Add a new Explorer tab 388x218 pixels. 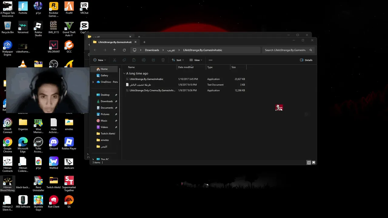144,42
